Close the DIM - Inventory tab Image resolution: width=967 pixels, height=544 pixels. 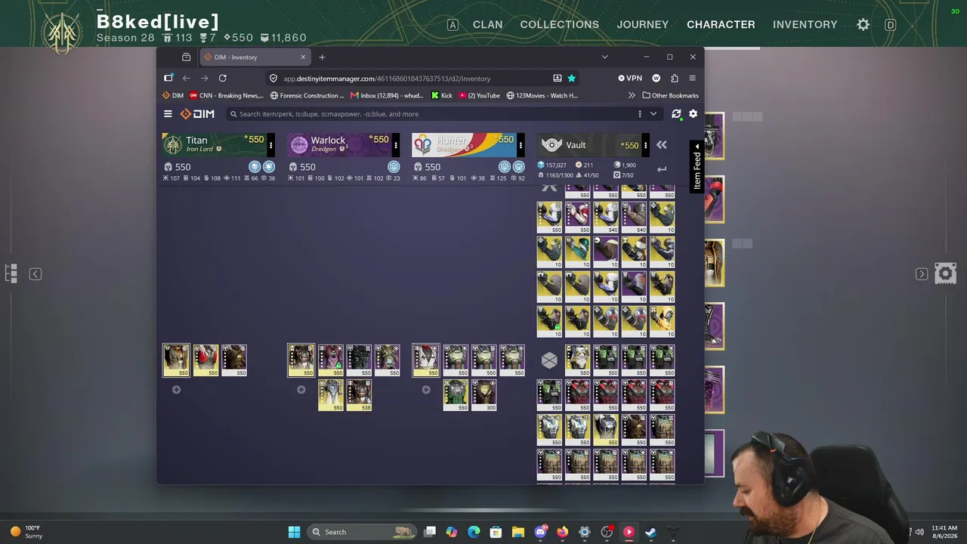303,57
